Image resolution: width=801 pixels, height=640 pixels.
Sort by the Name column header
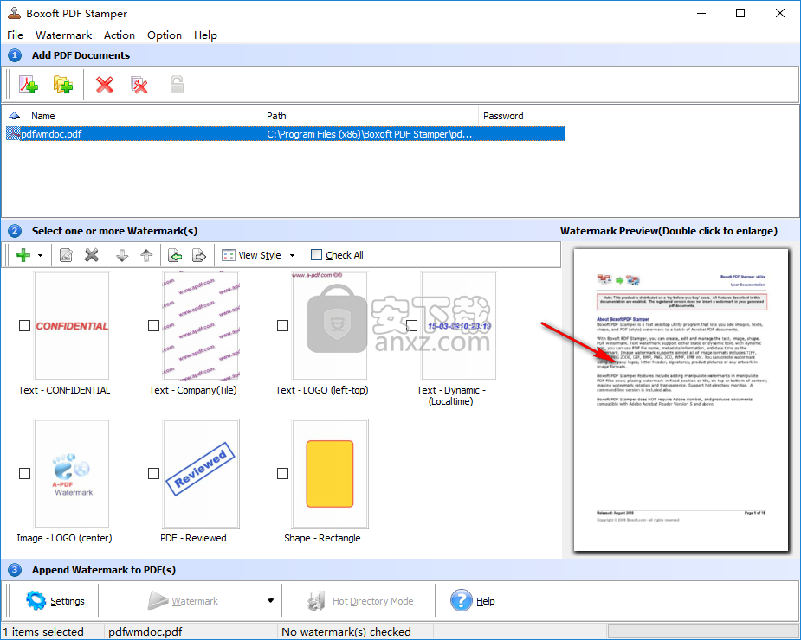tap(43, 116)
